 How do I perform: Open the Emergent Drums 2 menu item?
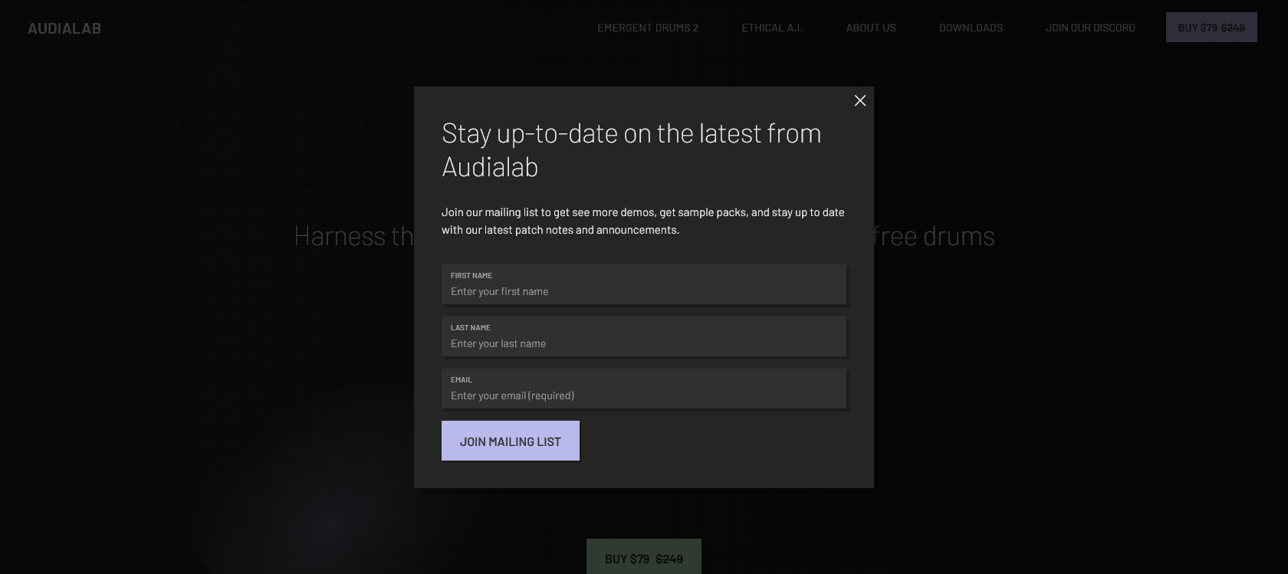click(x=648, y=28)
